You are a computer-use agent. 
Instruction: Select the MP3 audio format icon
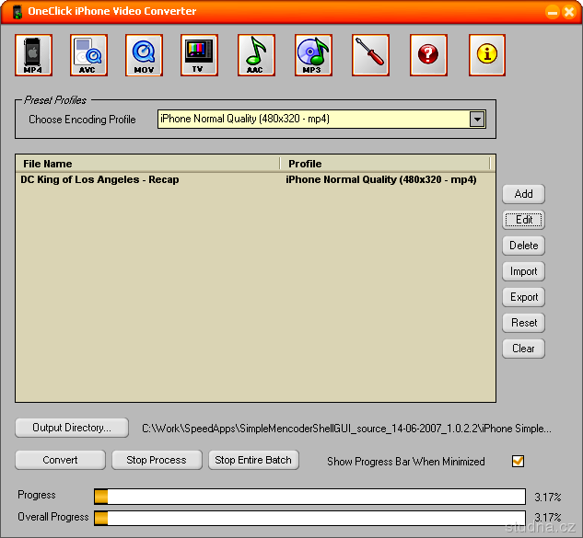tap(313, 55)
